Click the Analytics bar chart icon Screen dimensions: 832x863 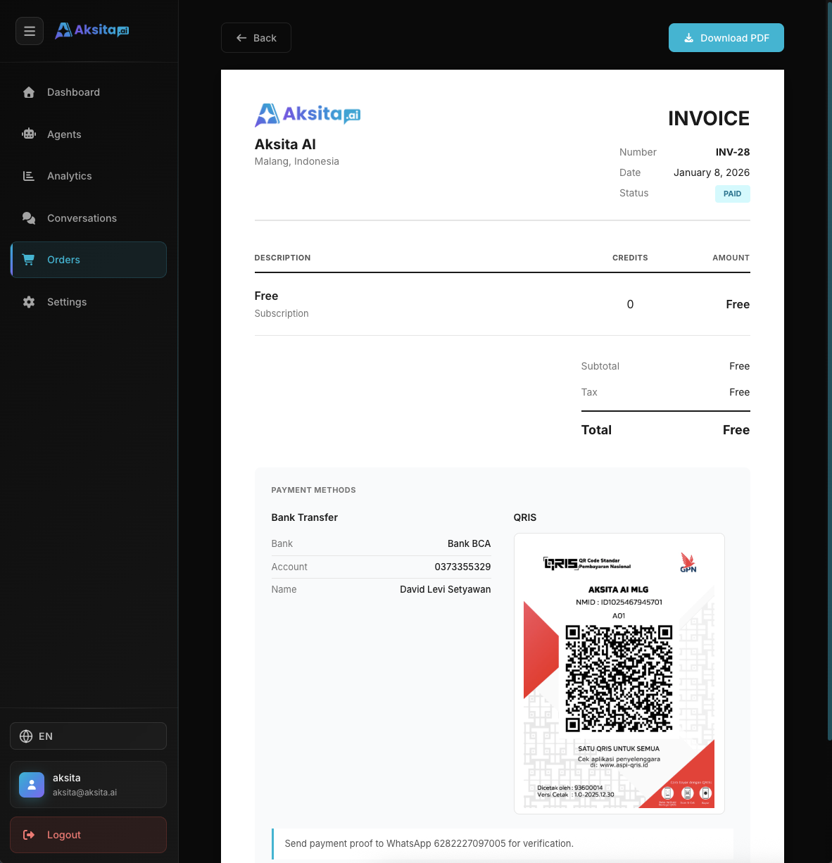28,176
